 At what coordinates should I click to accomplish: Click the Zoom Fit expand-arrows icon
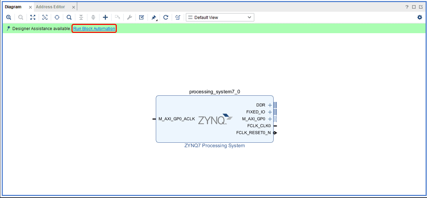33,17
